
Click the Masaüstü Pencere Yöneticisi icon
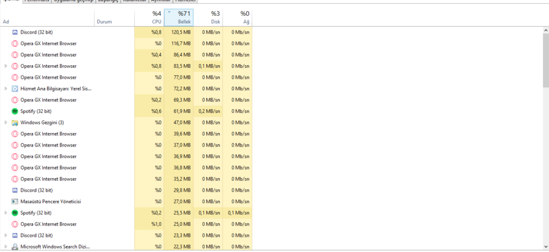(15, 201)
